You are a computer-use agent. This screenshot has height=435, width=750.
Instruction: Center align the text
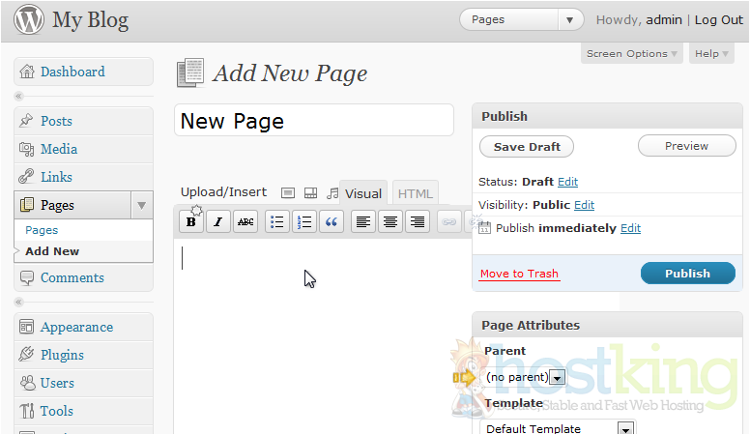pos(390,222)
